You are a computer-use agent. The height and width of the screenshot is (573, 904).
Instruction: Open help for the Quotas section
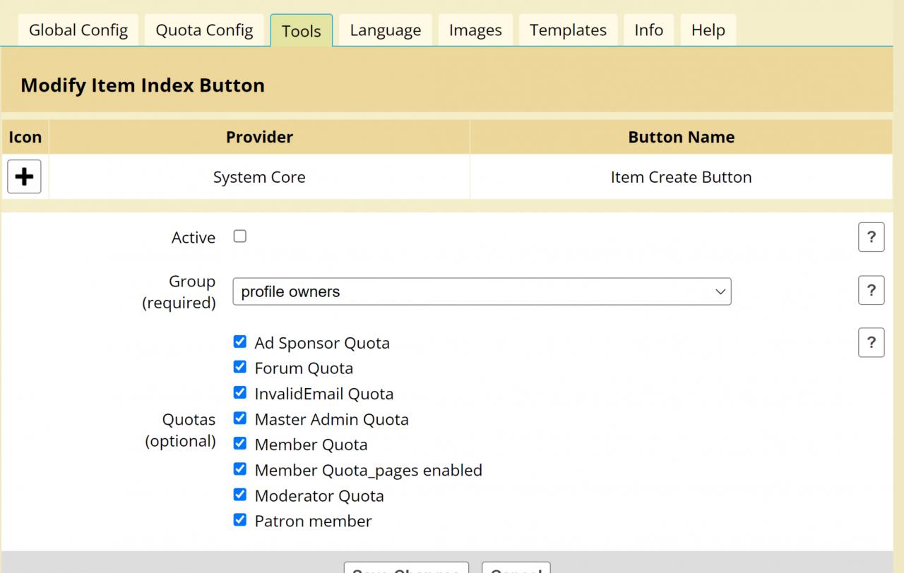coord(871,342)
